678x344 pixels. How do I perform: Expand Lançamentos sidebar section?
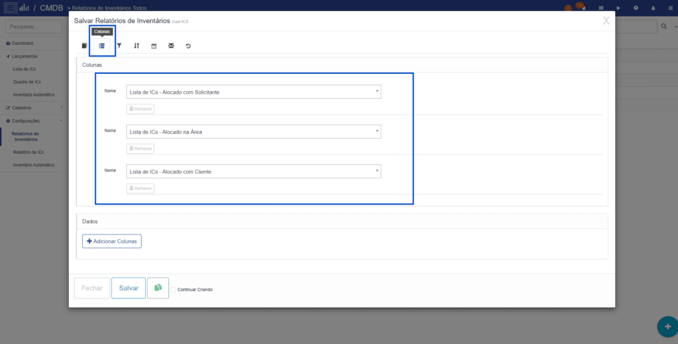[24, 56]
